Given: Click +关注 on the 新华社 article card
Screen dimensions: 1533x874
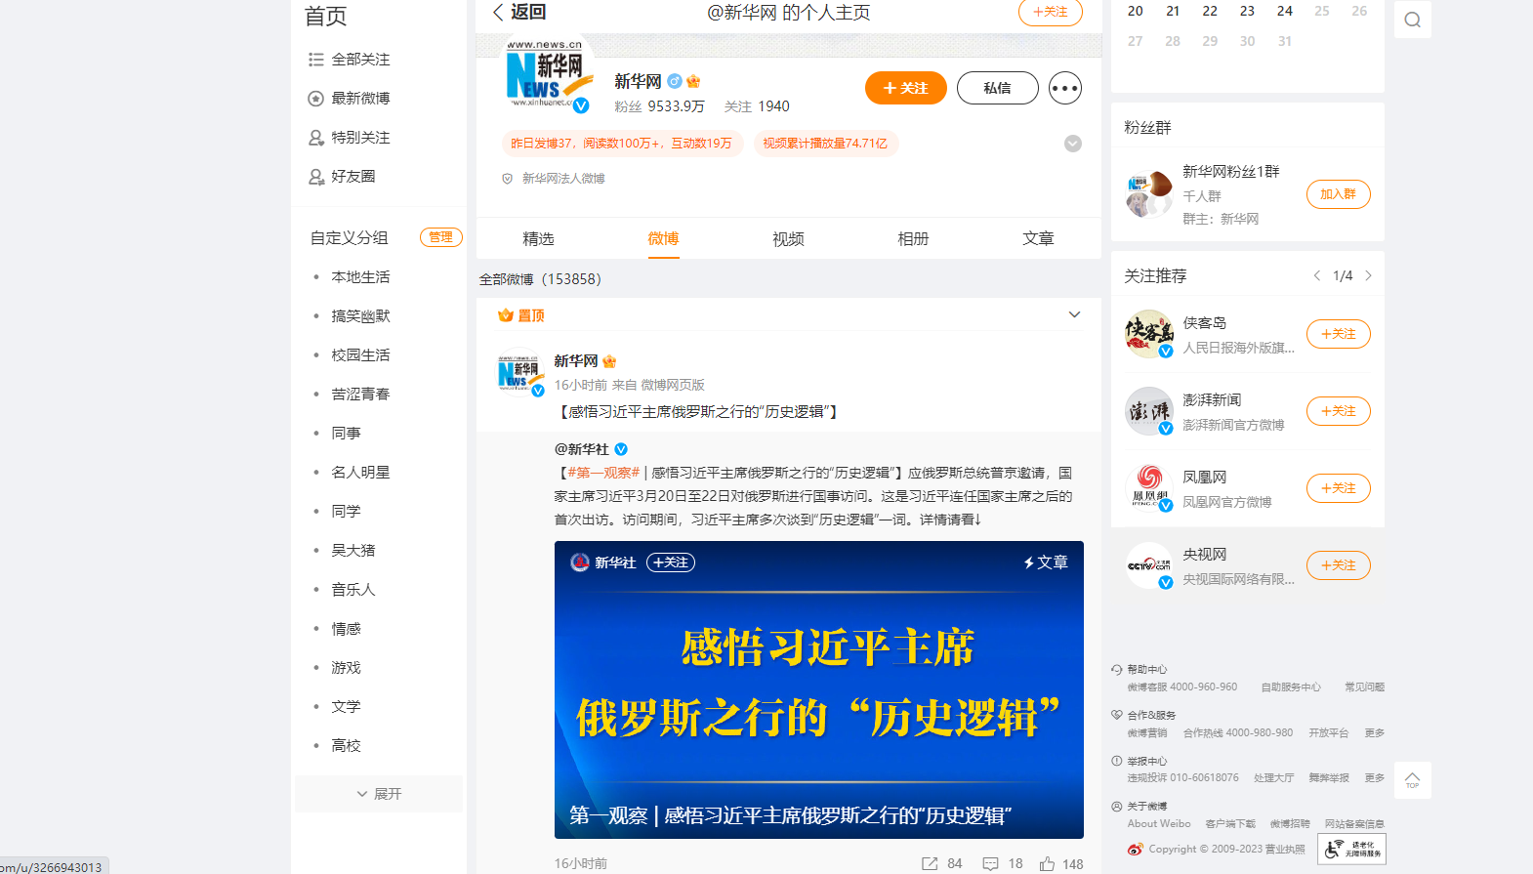Looking at the screenshot, I should pyautogui.click(x=671, y=562).
